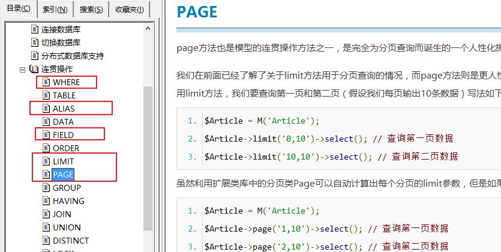Open the ORDER topic
Image resolution: width=501 pixels, height=252 pixels.
[x=66, y=148]
